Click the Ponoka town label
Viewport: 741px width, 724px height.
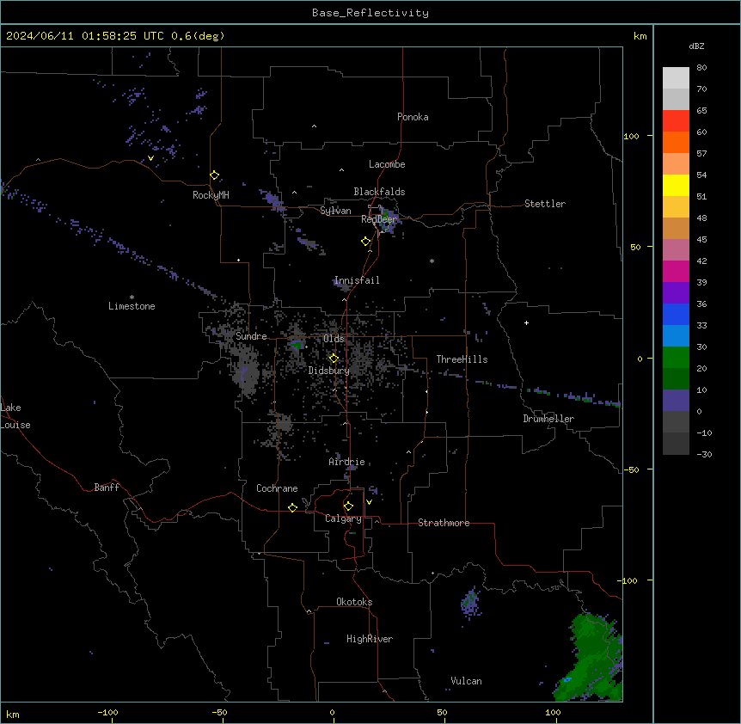(x=413, y=117)
